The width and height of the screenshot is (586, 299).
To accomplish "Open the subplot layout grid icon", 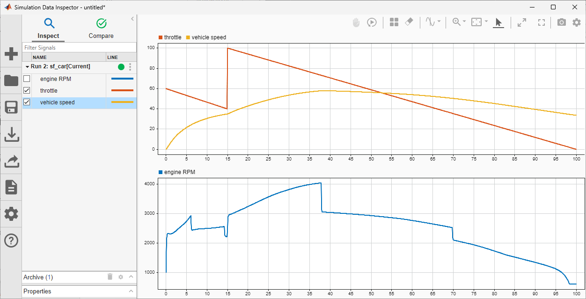I will pyautogui.click(x=394, y=22).
